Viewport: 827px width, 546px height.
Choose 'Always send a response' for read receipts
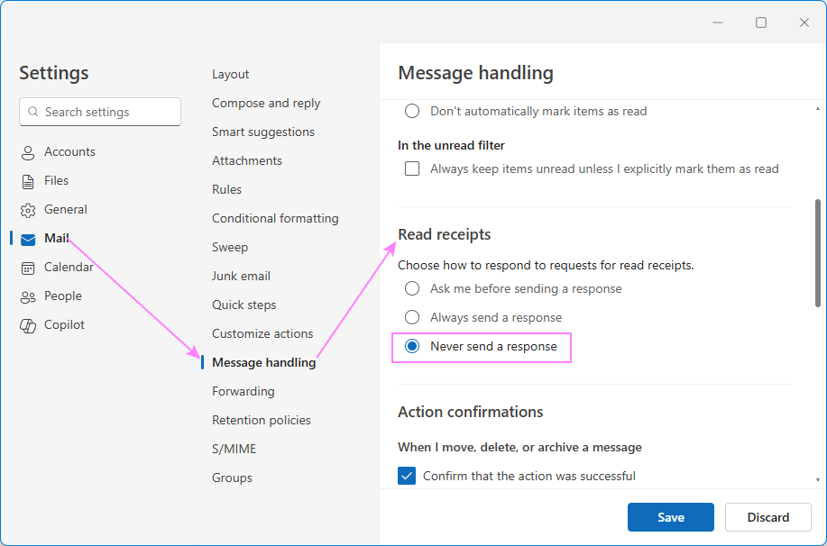coord(412,317)
